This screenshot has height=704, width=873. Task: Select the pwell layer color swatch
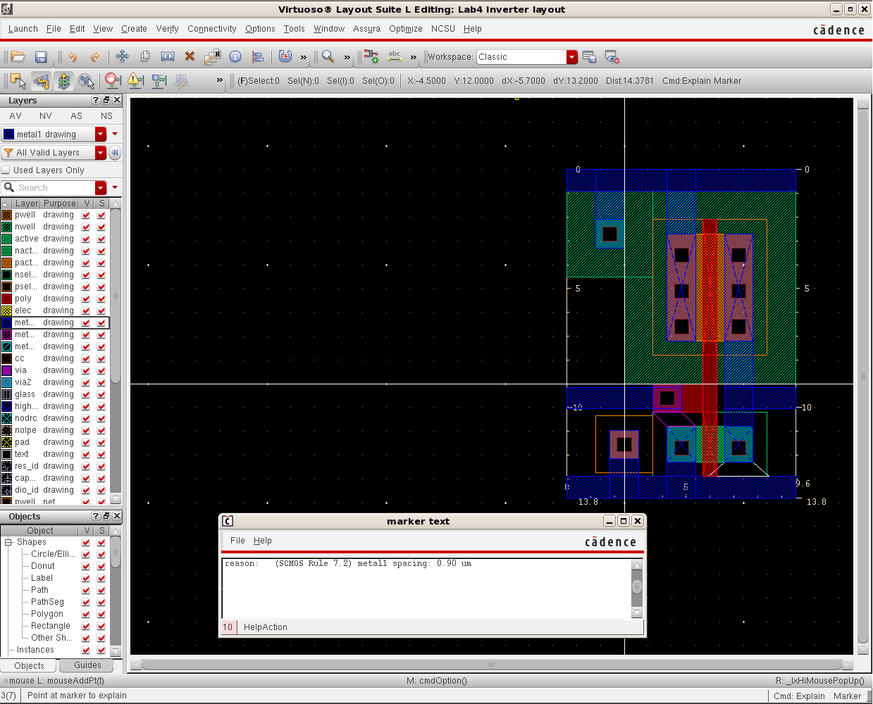click(6, 215)
